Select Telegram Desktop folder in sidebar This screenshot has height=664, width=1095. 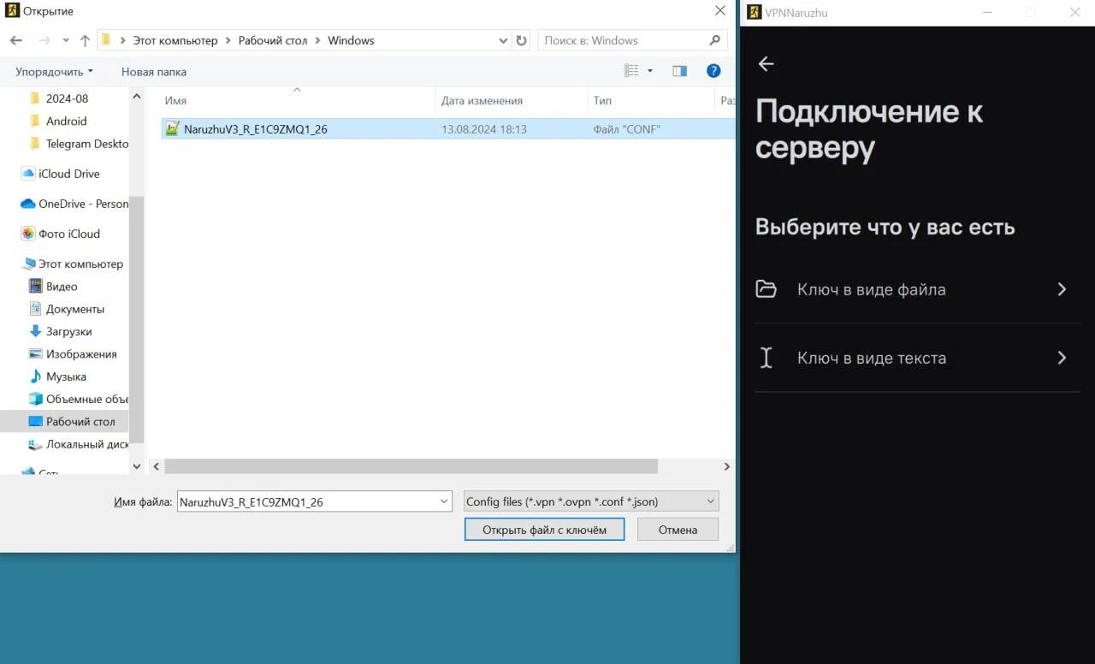pos(78,144)
